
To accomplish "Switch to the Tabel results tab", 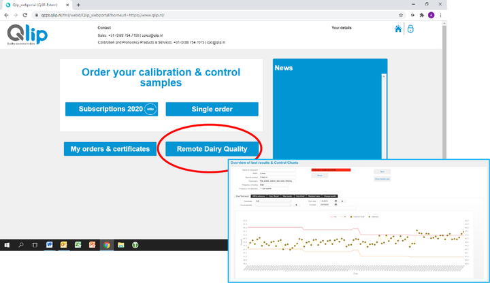I will click(x=287, y=196).
